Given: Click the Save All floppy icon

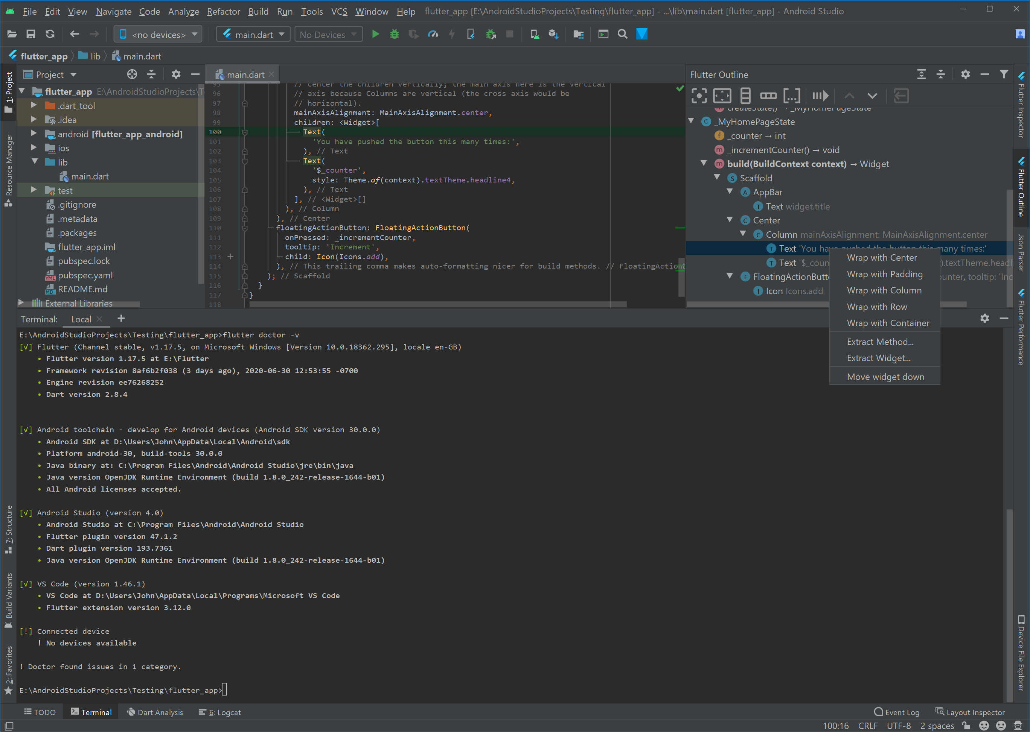Looking at the screenshot, I should 30,34.
